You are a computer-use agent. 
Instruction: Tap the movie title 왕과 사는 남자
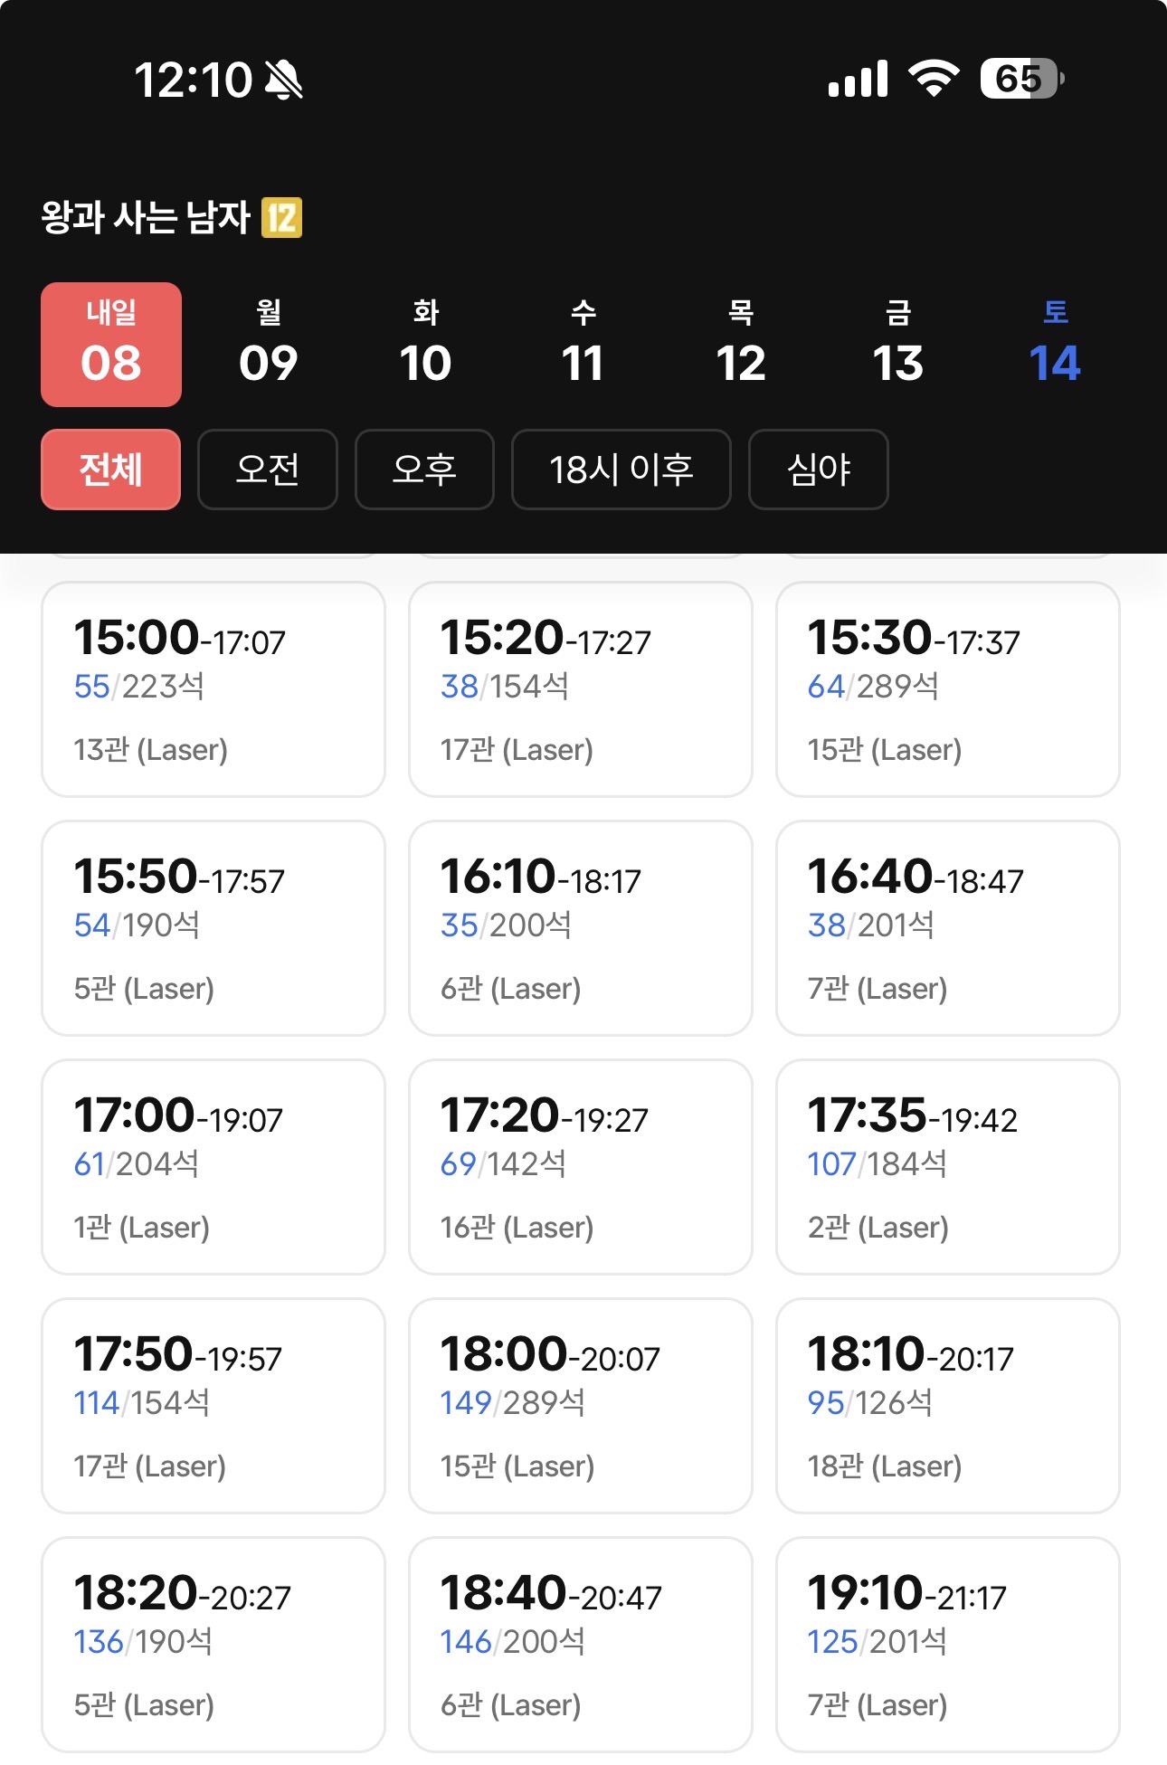pos(146,218)
